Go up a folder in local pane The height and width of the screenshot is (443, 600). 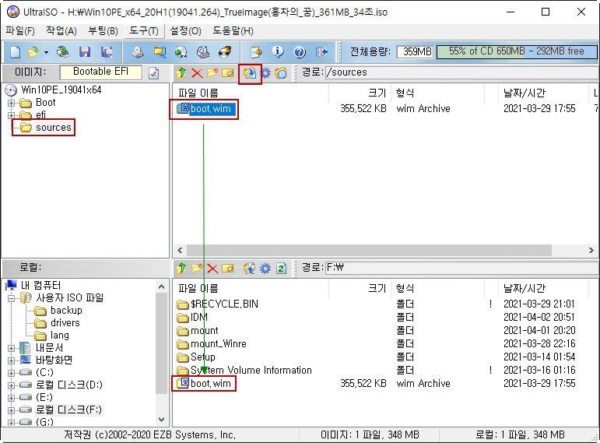point(181,268)
